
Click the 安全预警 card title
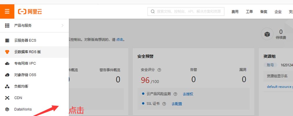click(145, 56)
